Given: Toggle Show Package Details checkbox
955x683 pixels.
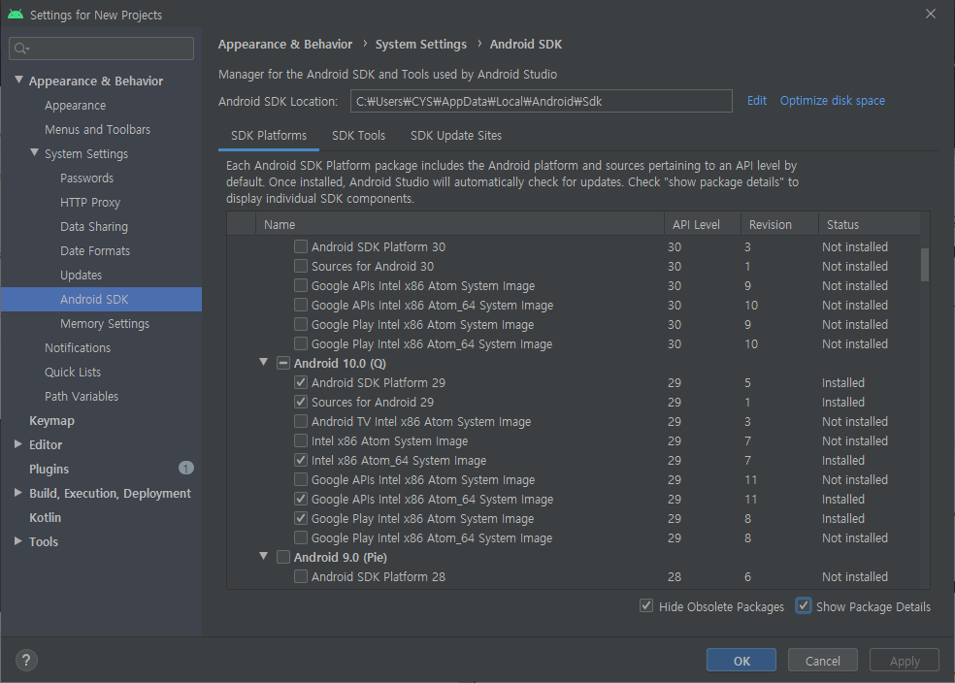Looking at the screenshot, I should (x=804, y=605).
